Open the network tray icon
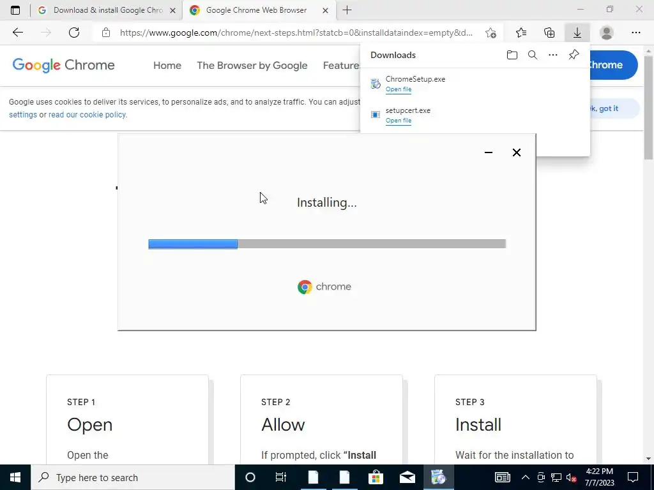This screenshot has height=490, width=654. point(556,477)
